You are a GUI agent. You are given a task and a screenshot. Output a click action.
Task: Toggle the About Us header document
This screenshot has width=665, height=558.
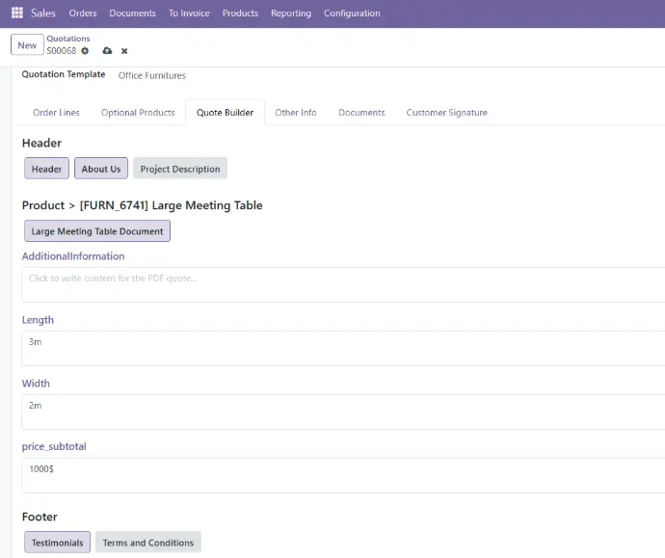pyautogui.click(x=101, y=169)
